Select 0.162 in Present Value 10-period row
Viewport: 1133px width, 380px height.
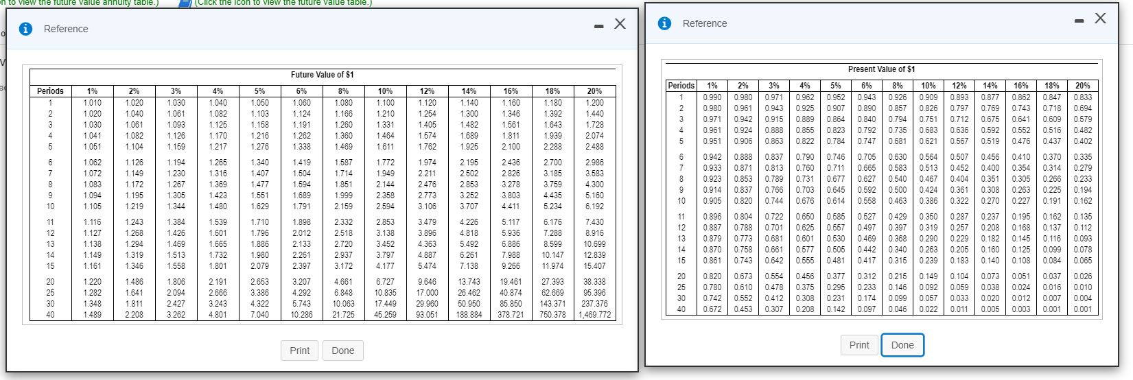point(1083,201)
